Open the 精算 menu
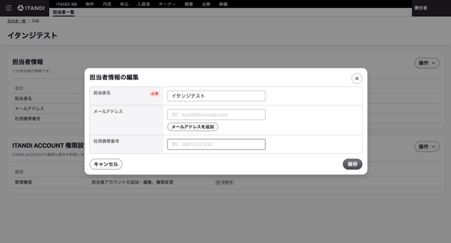 [x=188, y=4]
